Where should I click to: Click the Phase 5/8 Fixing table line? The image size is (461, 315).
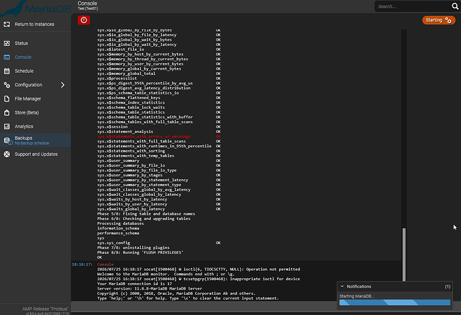pyautogui.click(x=146, y=214)
